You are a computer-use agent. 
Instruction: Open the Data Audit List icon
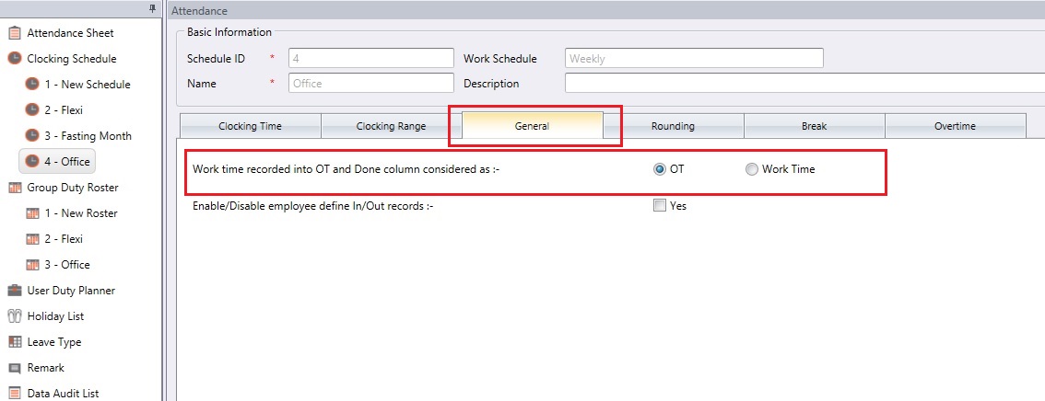15,393
